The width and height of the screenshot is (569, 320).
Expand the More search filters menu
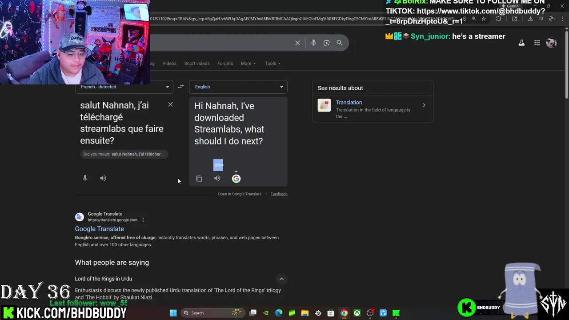point(248,63)
